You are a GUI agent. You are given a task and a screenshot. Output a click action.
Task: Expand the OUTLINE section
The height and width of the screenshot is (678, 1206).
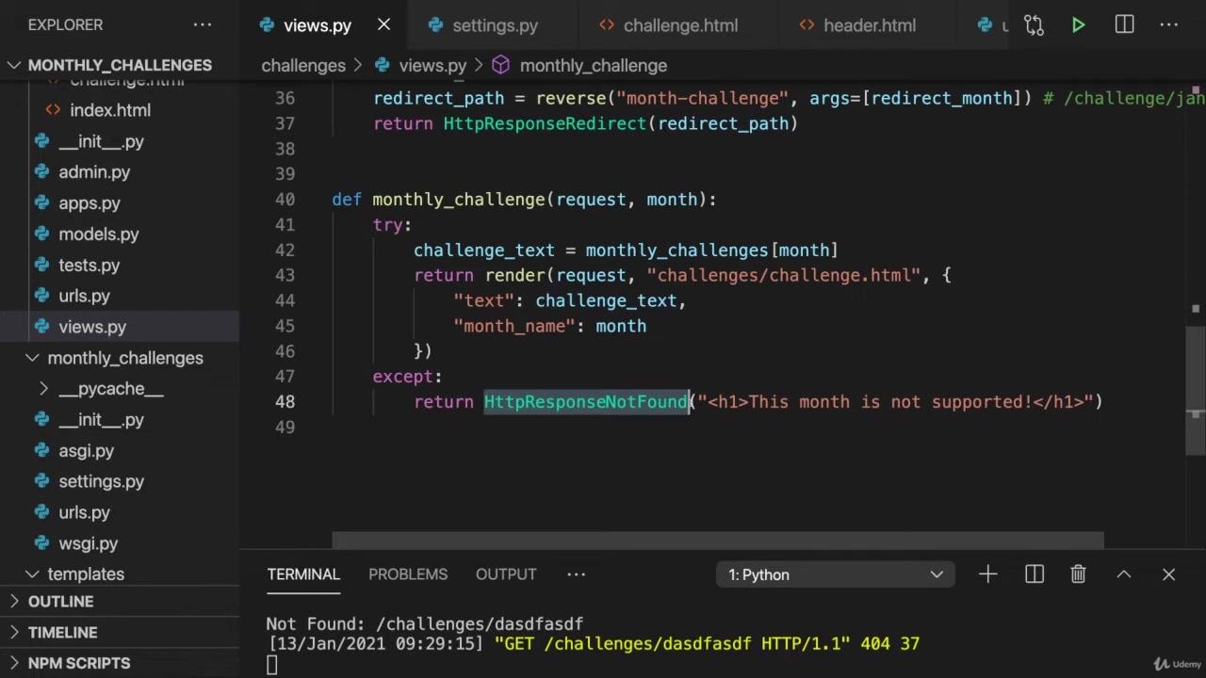pyautogui.click(x=60, y=602)
